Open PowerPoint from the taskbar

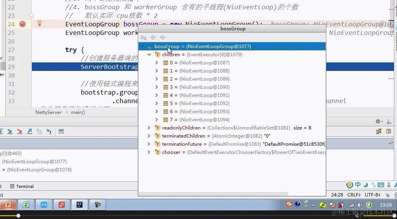8,205
